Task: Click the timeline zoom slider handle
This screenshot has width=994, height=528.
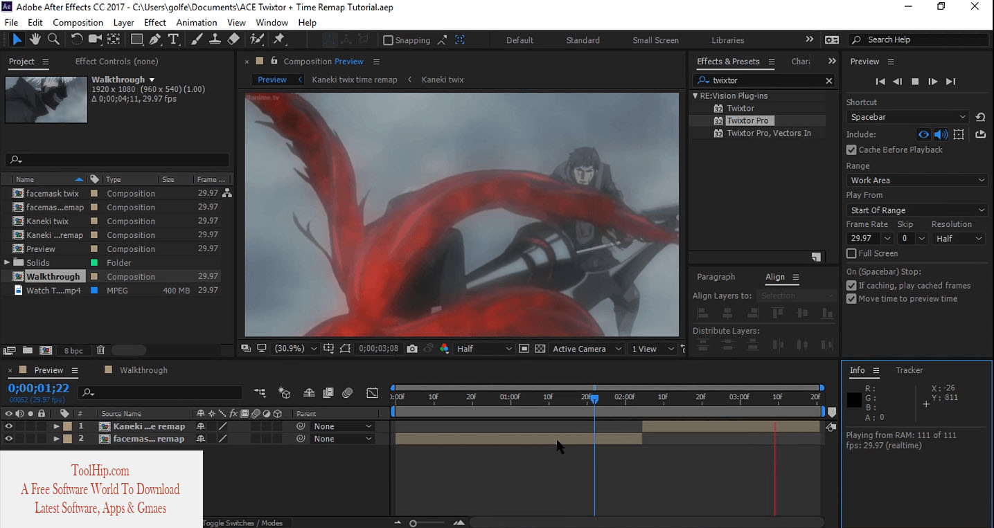Action: coord(413,524)
